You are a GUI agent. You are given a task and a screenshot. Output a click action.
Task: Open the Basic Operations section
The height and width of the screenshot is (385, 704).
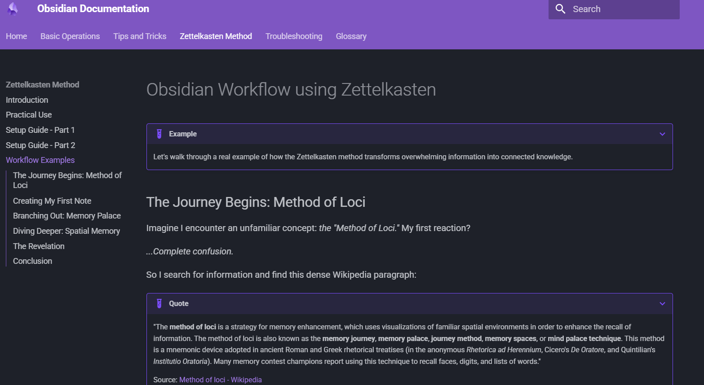coord(70,36)
